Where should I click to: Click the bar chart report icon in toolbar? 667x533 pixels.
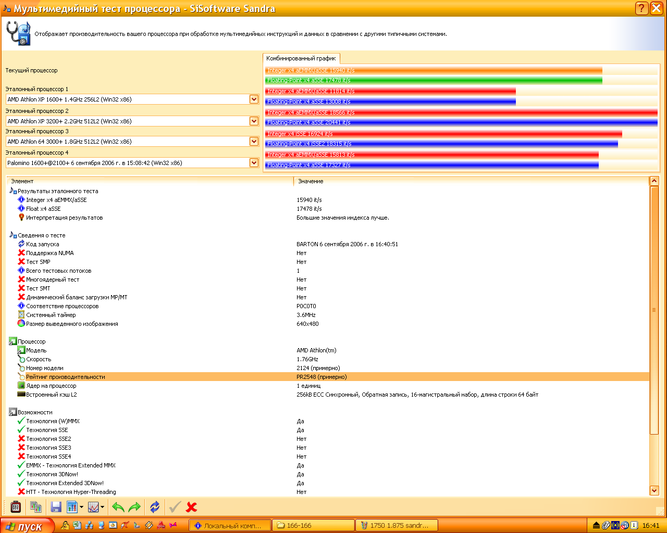pos(72,506)
